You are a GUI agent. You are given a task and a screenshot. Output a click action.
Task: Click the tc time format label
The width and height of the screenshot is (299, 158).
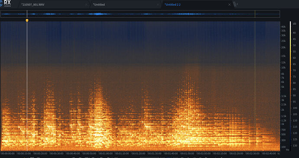[279, 153]
